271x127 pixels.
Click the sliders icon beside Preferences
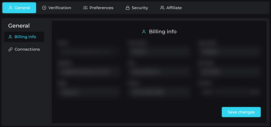pyautogui.click(x=85, y=8)
